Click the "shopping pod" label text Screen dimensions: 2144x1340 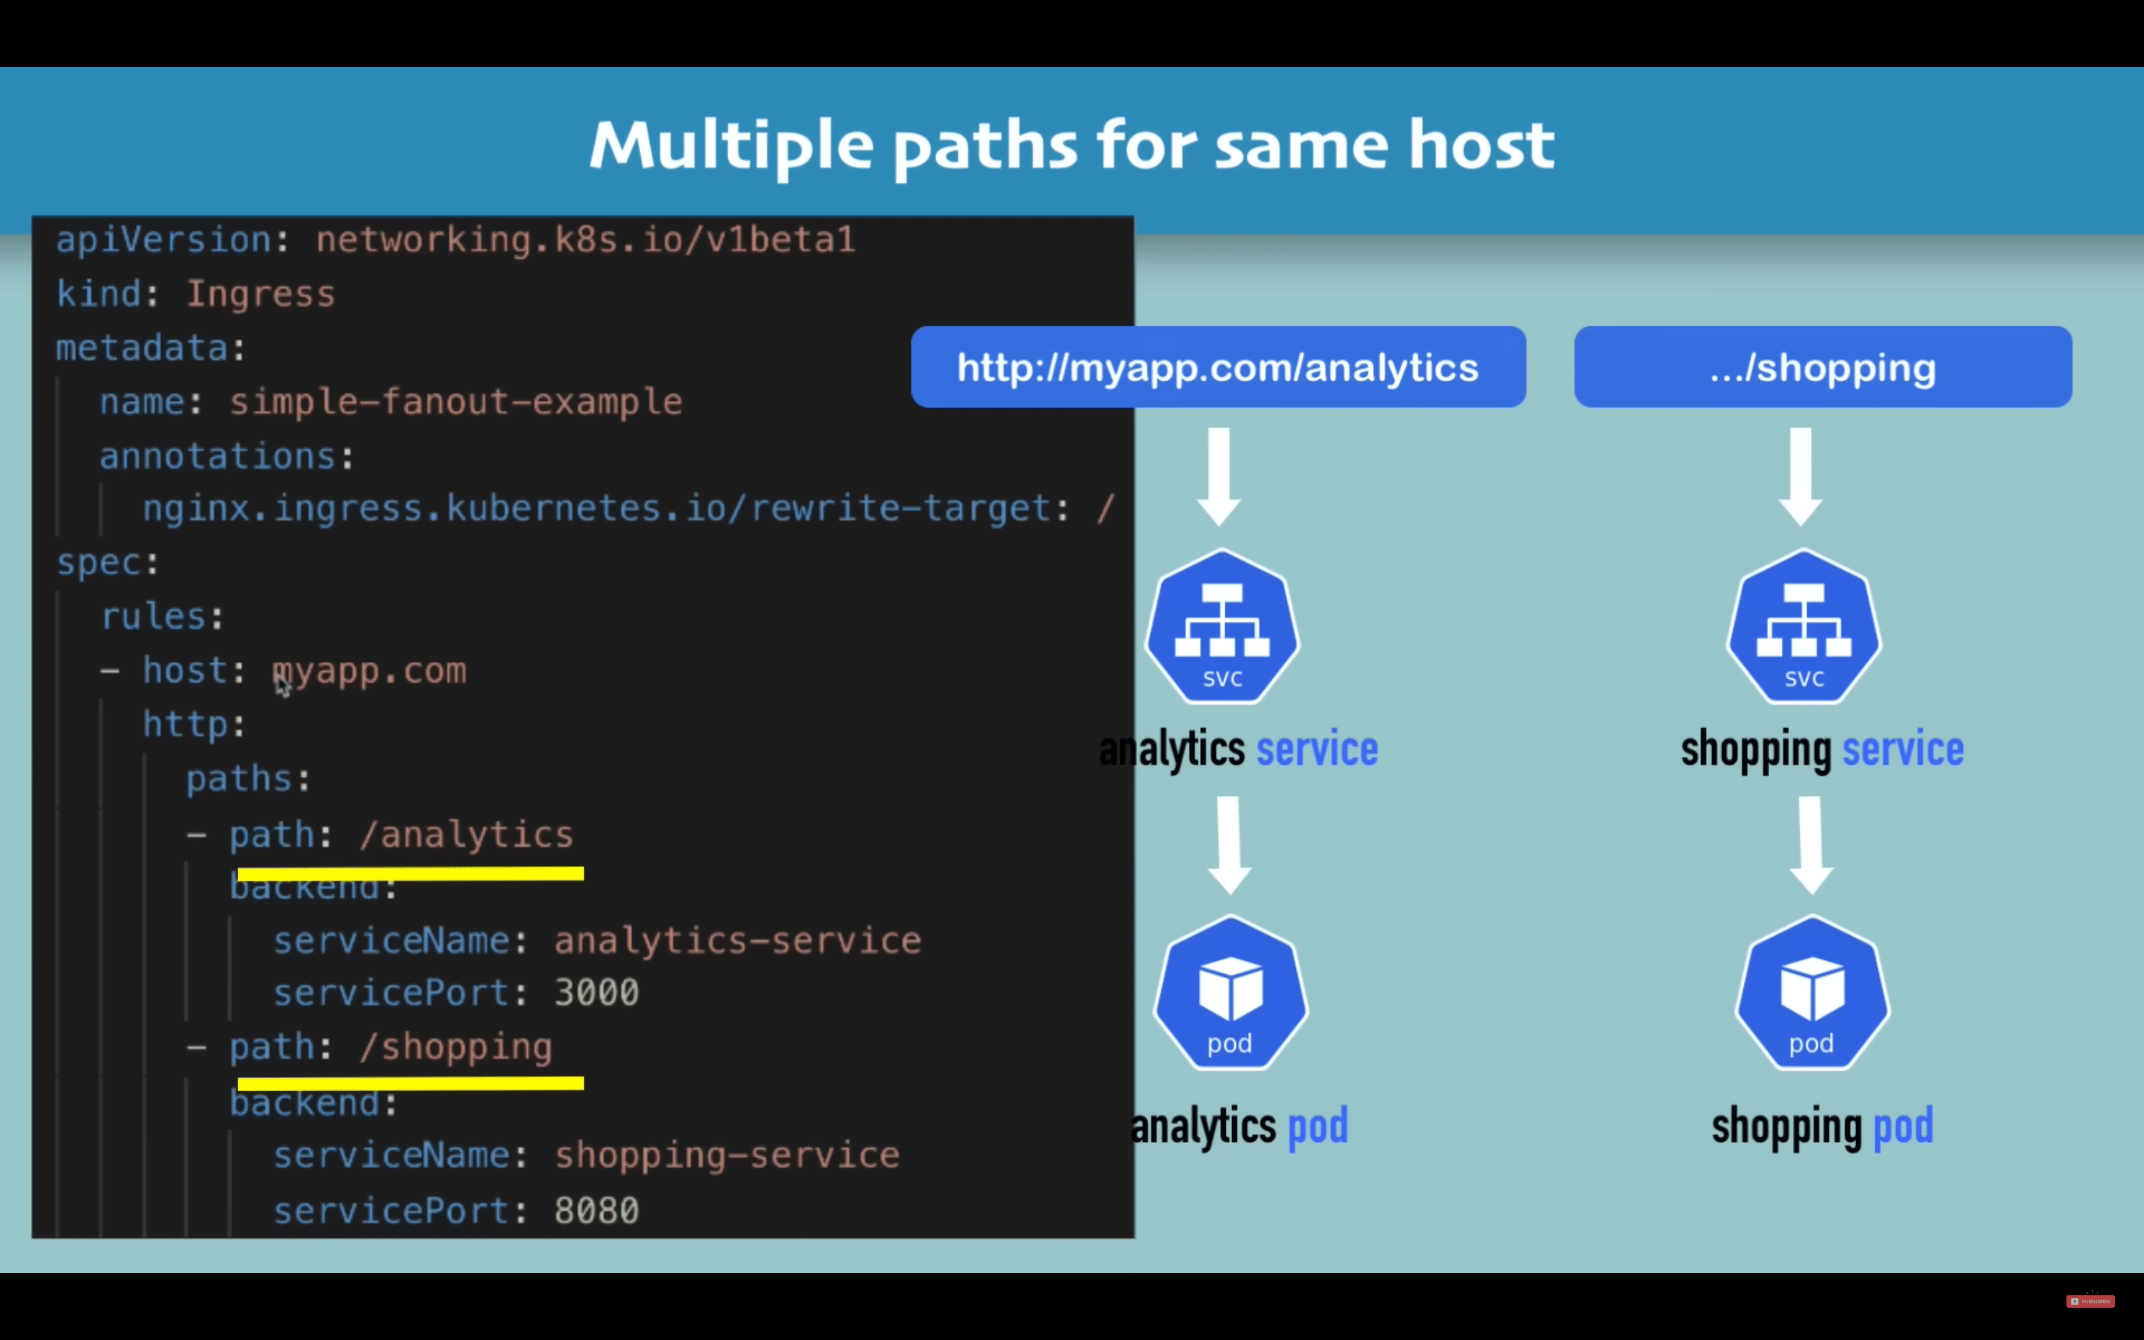pos(1823,1127)
